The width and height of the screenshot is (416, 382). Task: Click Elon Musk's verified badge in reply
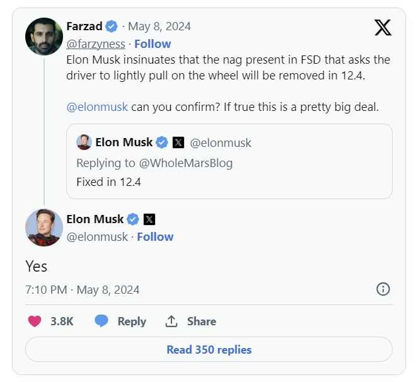(133, 219)
